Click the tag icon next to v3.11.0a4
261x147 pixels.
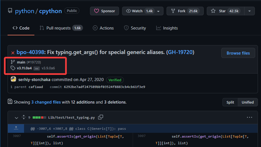click(x=13, y=68)
